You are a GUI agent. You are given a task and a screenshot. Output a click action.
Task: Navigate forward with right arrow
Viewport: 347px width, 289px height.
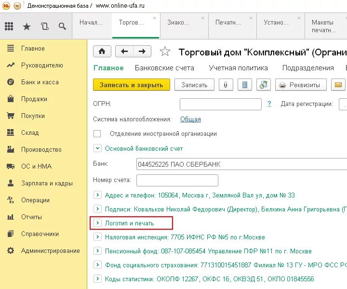coord(142,52)
